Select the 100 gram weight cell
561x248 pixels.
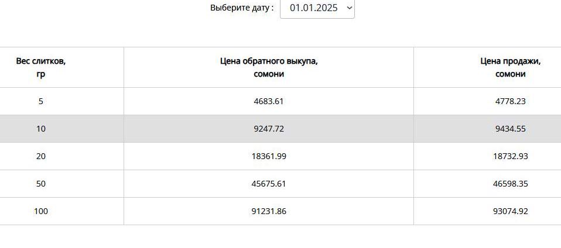(40, 211)
